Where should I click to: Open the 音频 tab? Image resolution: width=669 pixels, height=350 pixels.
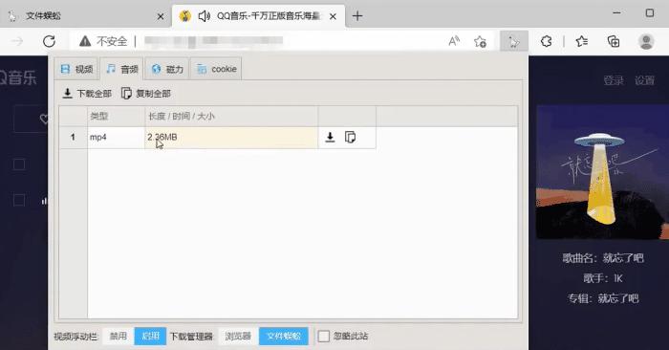click(122, 69)
